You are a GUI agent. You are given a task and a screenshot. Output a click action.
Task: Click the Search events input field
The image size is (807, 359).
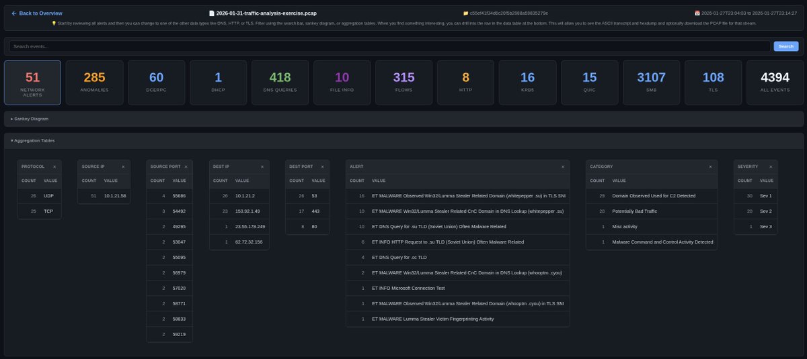(x=390, y=46)
